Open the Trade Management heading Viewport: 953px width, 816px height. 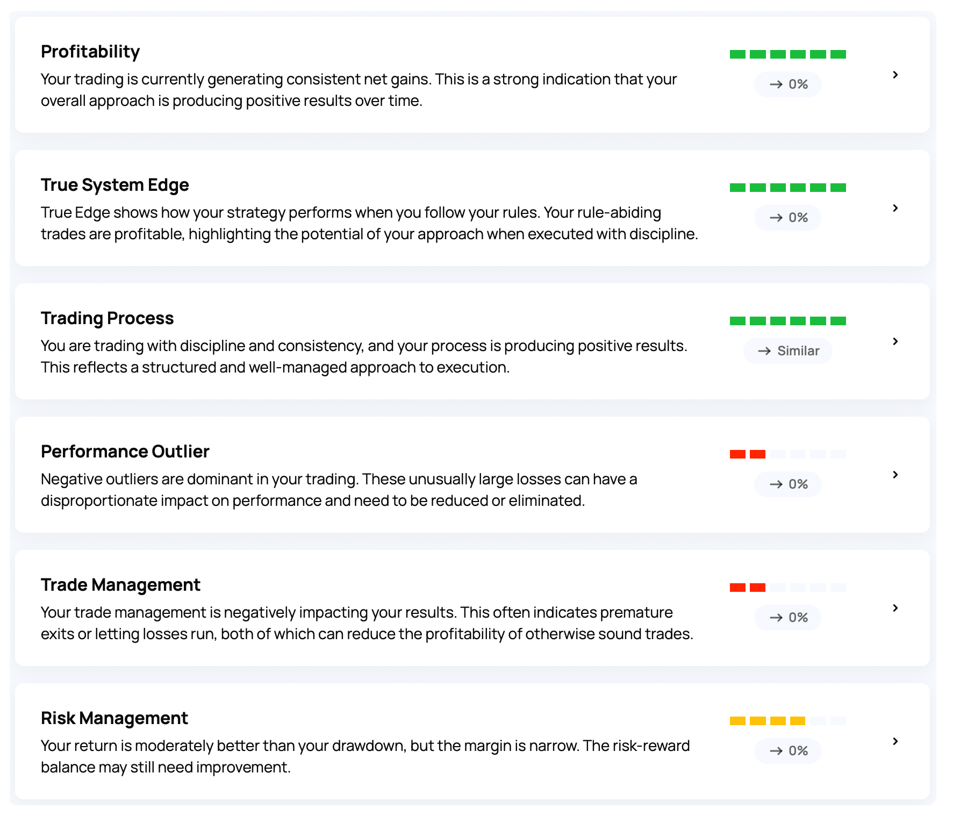tap(120, 585)
